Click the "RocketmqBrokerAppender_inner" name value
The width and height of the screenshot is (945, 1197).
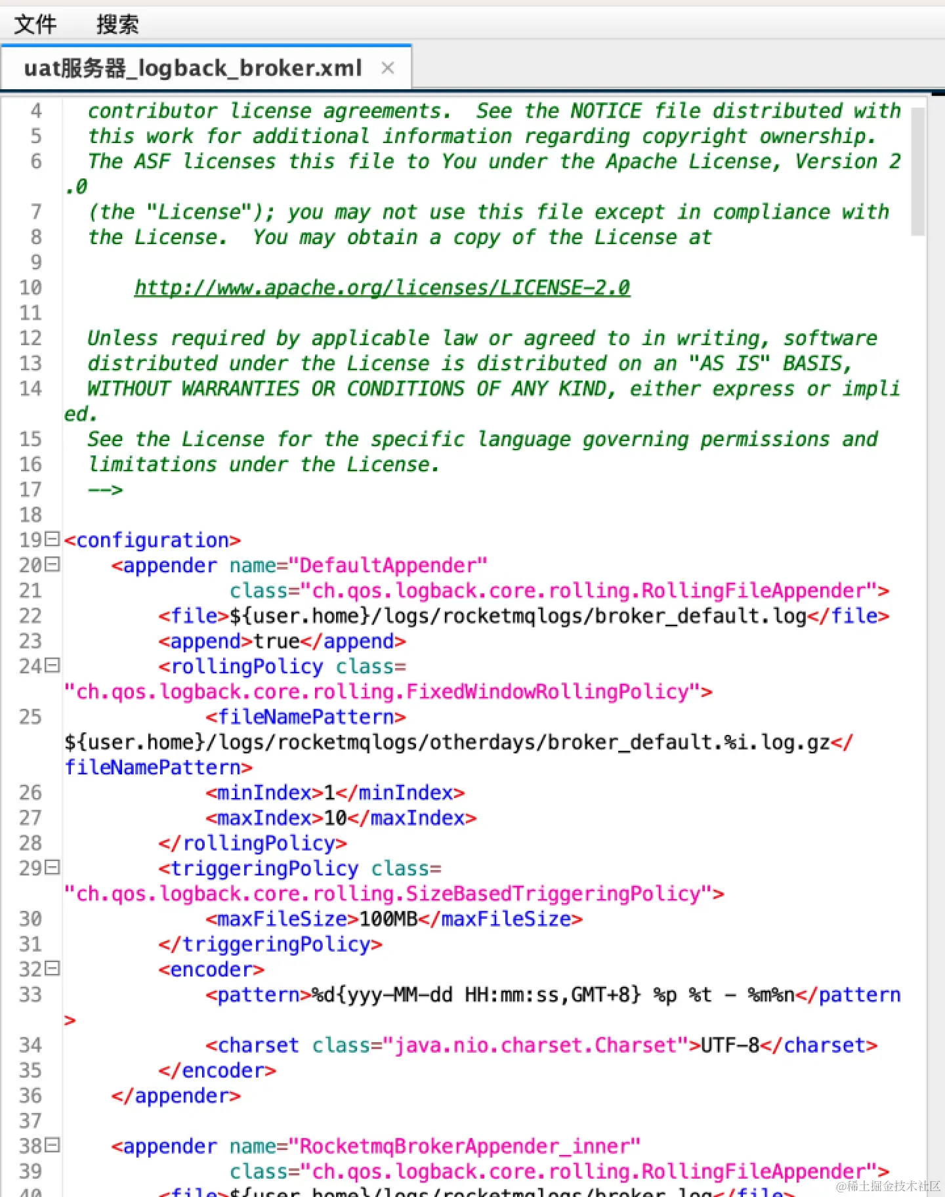point(464,1146)
